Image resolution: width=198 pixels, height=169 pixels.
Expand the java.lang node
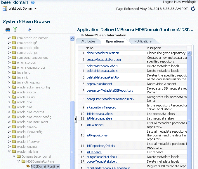(x=9, y=72)
